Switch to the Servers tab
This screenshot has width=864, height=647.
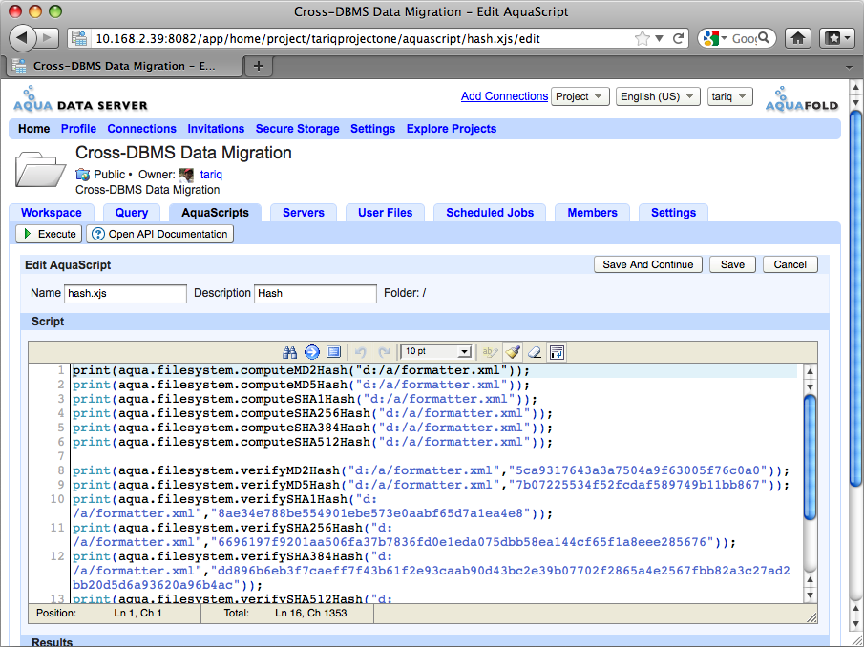click(x=304, y=213)
